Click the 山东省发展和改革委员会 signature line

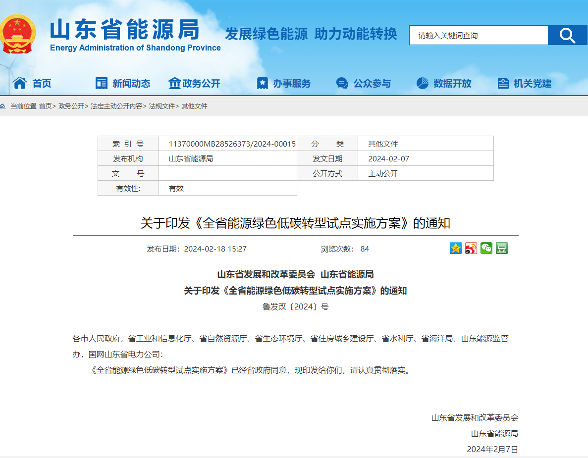pyautogui.click(x=475, y=417)
